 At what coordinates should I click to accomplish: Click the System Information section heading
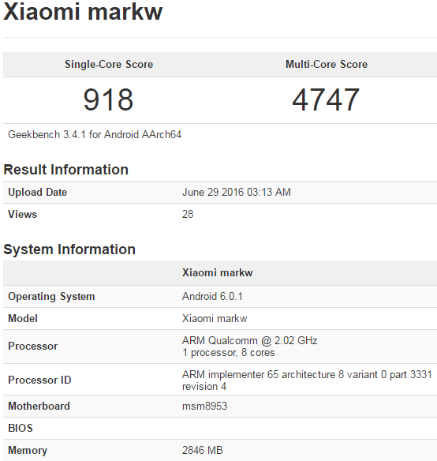(69, 249)
